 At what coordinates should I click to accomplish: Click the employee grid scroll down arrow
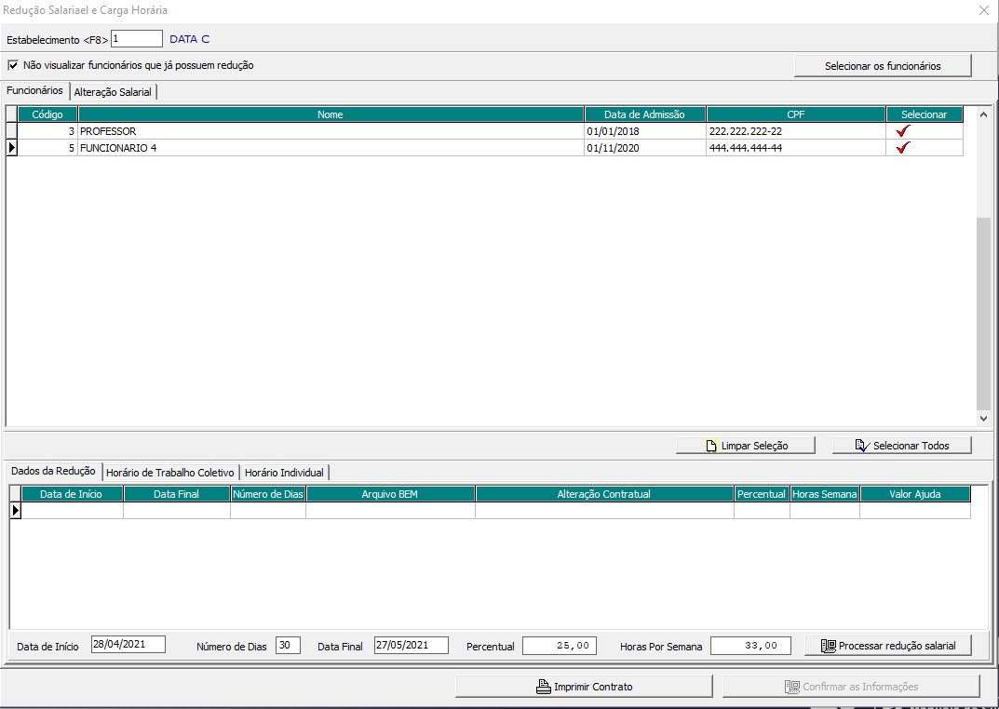(x=983, y=418)
